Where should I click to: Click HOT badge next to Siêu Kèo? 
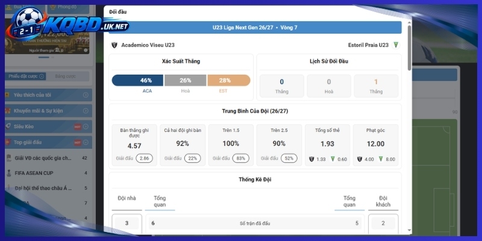coord(78,127)
